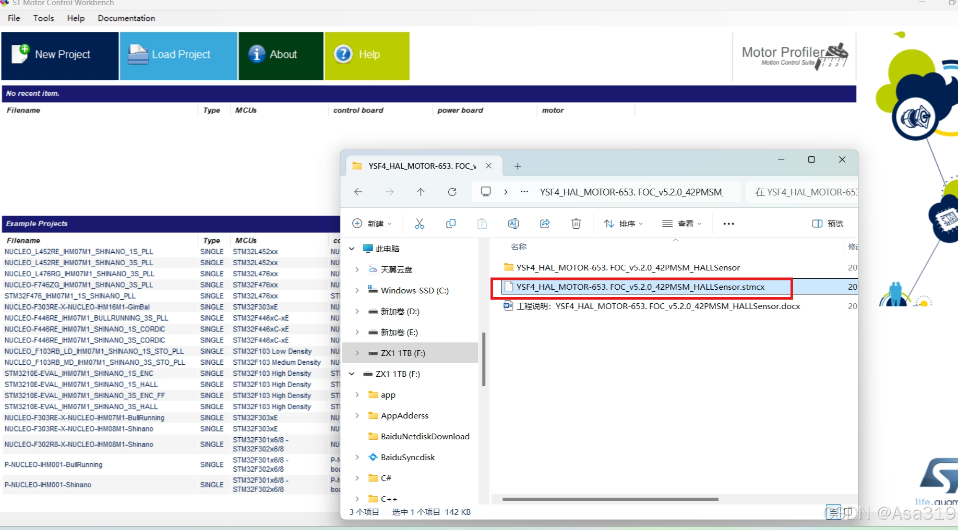This screenshot has height=530, width=958.
Task: Expand 新加卷 (D:) in tree
Action: coord(357,311)
